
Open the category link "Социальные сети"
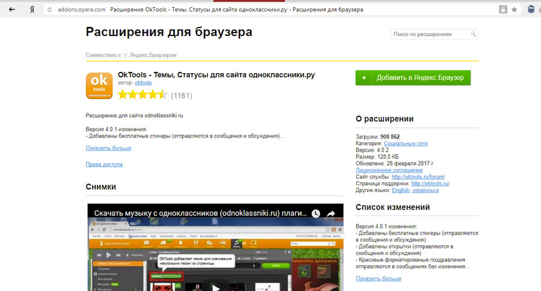pos(405,143)
